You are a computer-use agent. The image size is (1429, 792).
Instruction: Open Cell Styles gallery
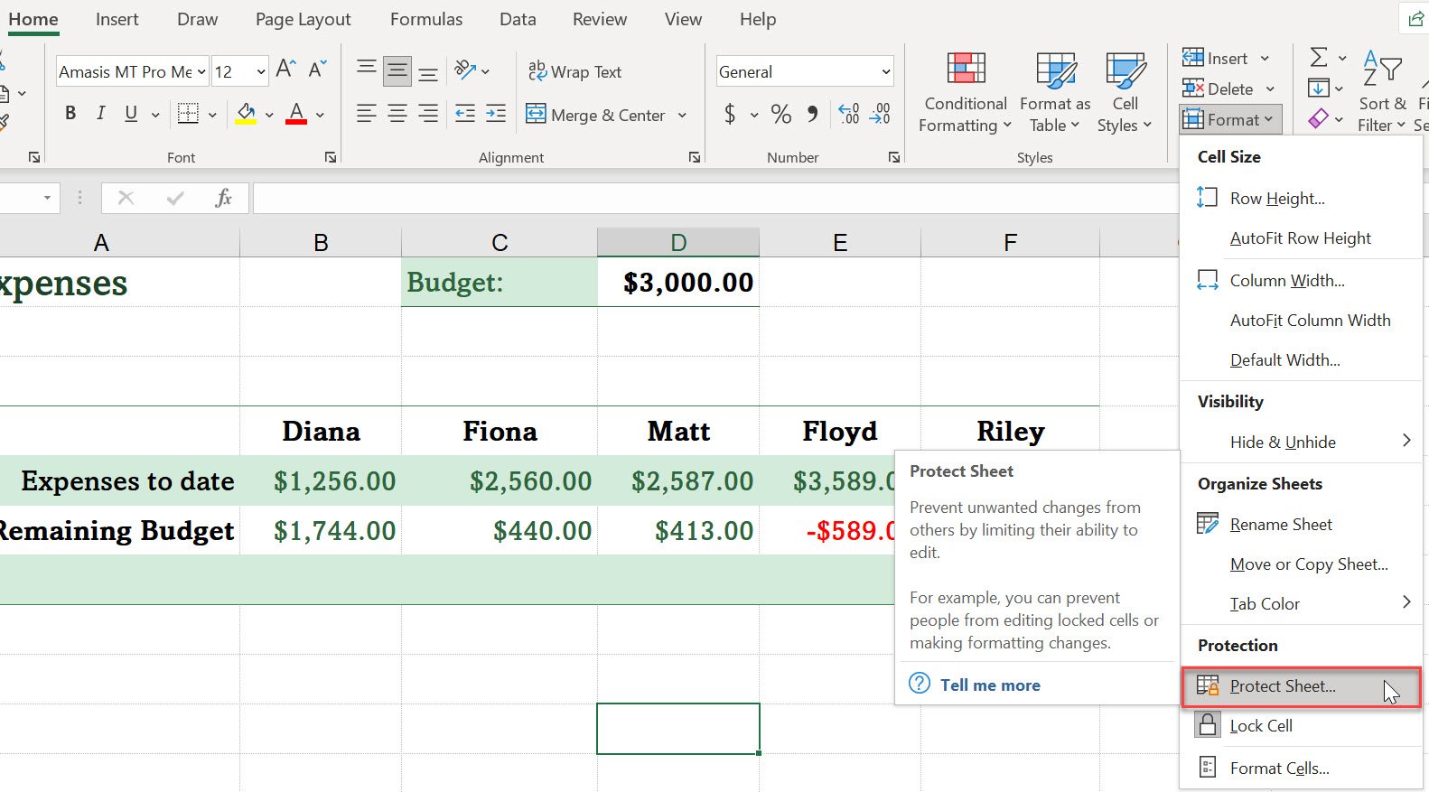[x=1125, y=92]
